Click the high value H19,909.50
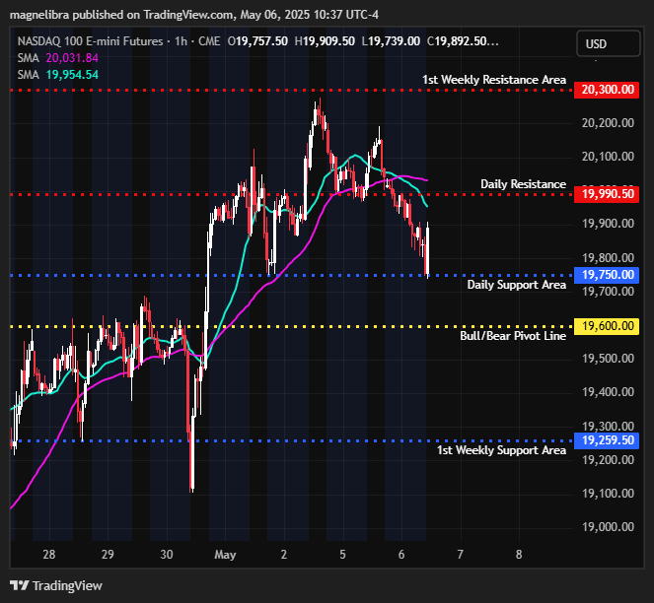654x603 pixels. tap(325, 41)
